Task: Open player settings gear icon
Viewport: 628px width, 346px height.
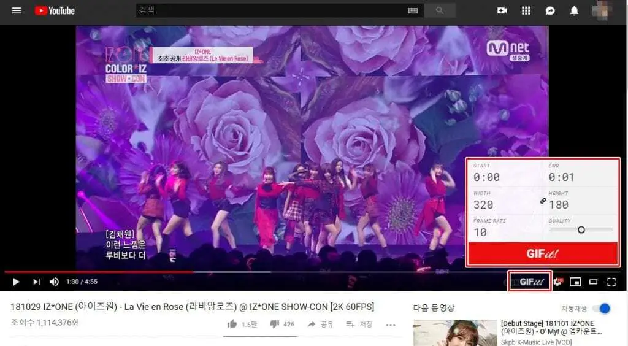Action: pos(558,282)
